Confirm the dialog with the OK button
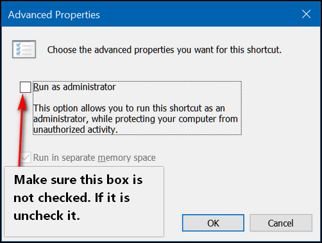This screenshot has width=322, height=243. [213, 223]
